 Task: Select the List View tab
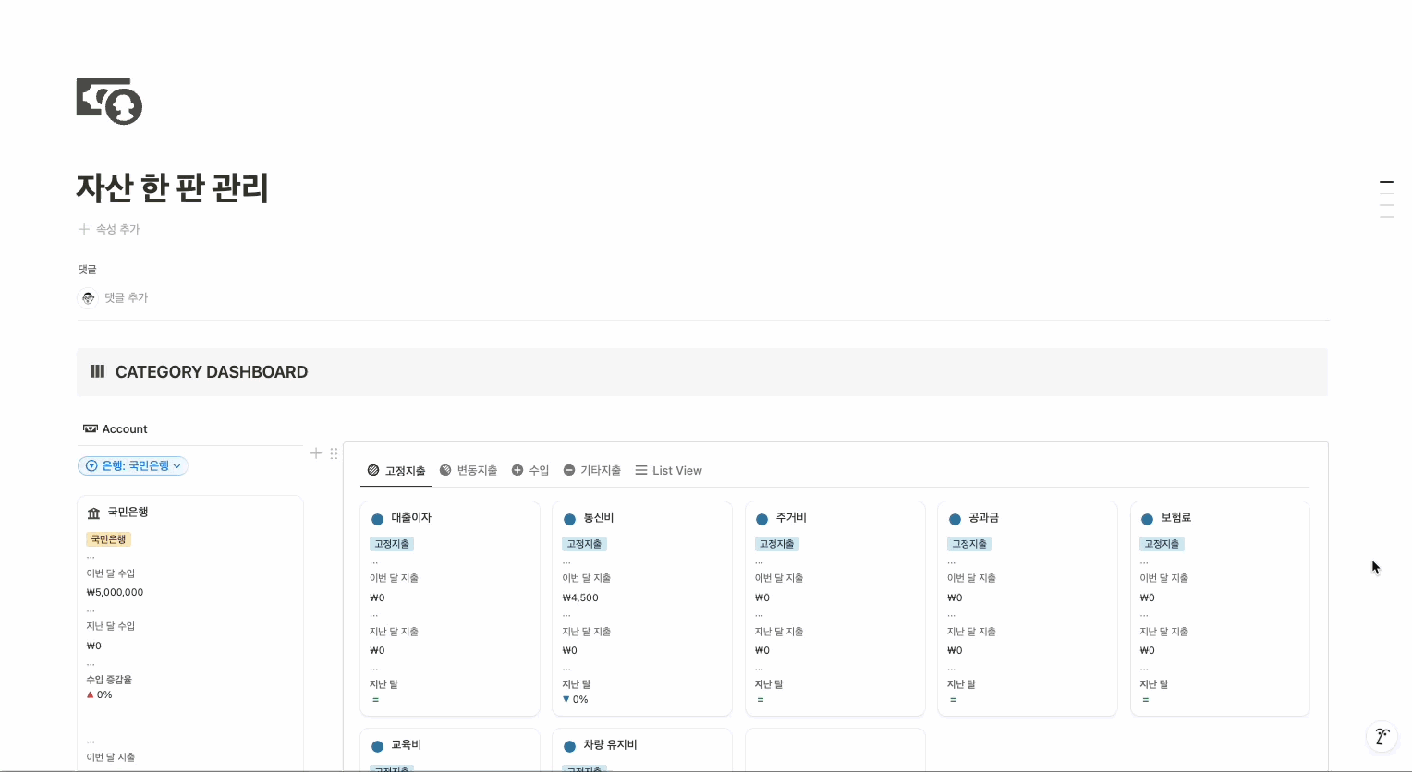669,471
